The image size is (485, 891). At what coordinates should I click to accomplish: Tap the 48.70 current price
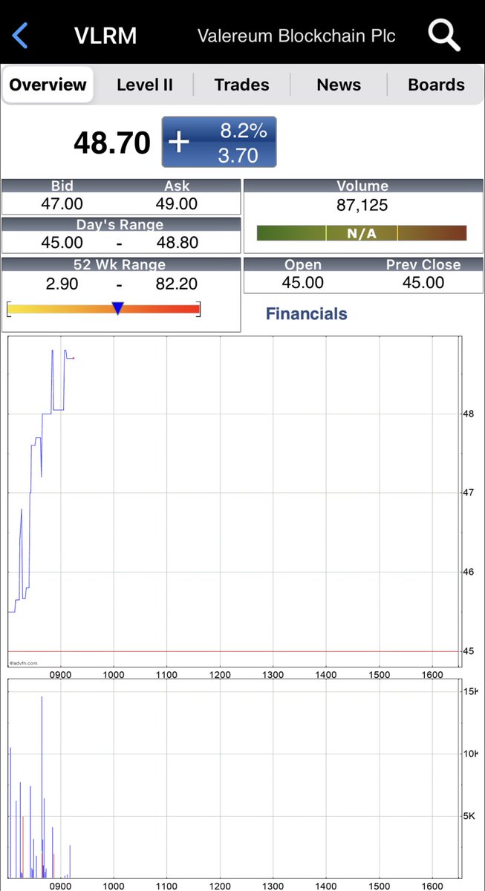point(112,143)
